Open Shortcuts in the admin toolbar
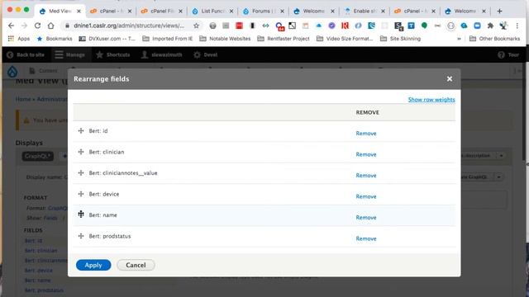This screenshot has width=529, height=297. click(113, 54)
